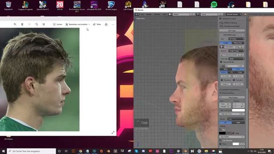274x154 pixels.
Task: Select Right mouse toggle button
Action: (x=238, y=123)
